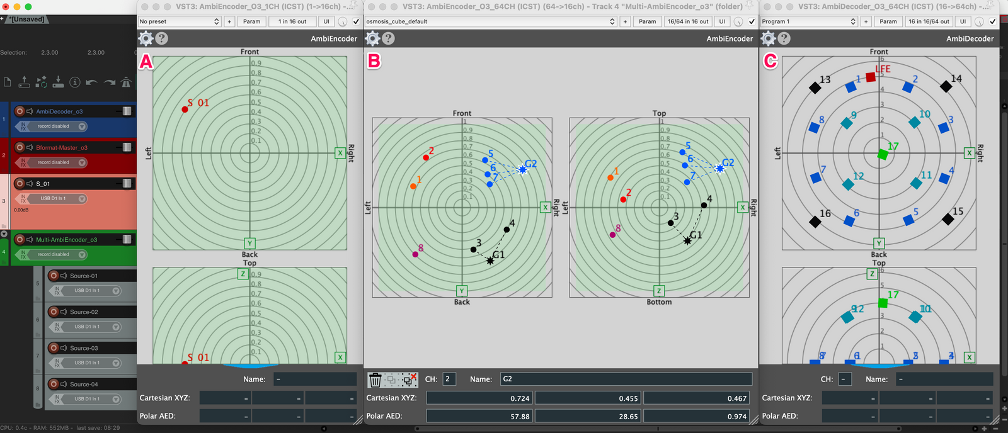1008x433 pixels.
Task: Open the osmosis_cube_default preset dropdown
Action: (491, 21)
